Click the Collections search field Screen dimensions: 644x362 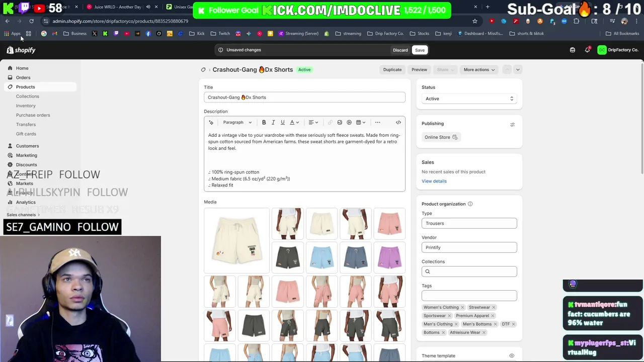pos(469,271)
